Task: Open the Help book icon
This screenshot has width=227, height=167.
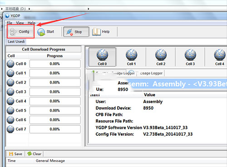Action: click(96, 32)
